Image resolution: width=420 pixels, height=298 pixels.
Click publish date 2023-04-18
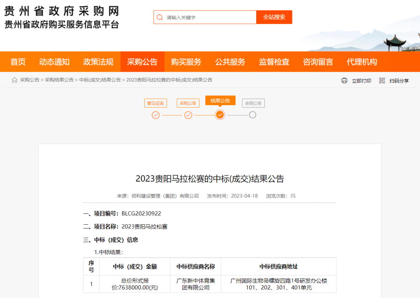point(245,196)
